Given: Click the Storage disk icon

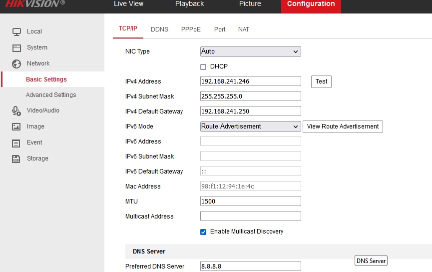Looking at the screenshot, I should 16,158.
